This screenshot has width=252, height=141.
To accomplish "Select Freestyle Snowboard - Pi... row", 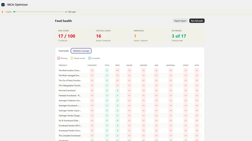I will coord(130,96).
